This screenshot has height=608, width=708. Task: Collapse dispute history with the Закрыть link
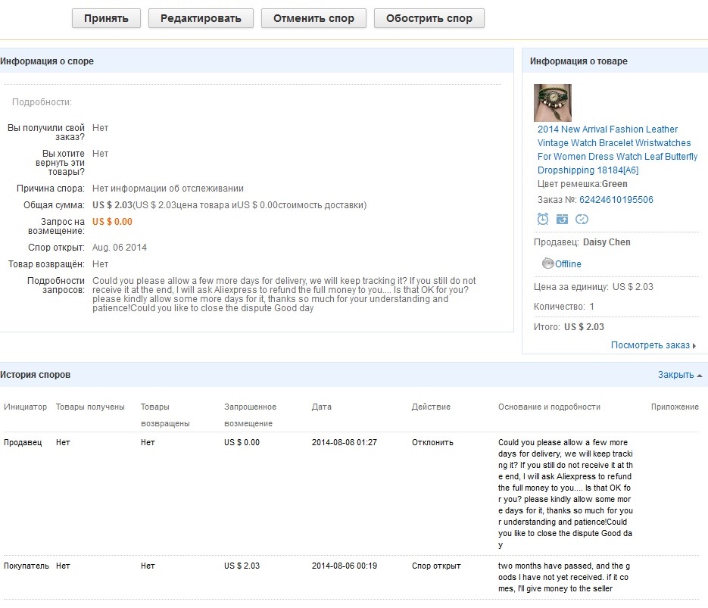pyautogui.click(x=679, y=375)
